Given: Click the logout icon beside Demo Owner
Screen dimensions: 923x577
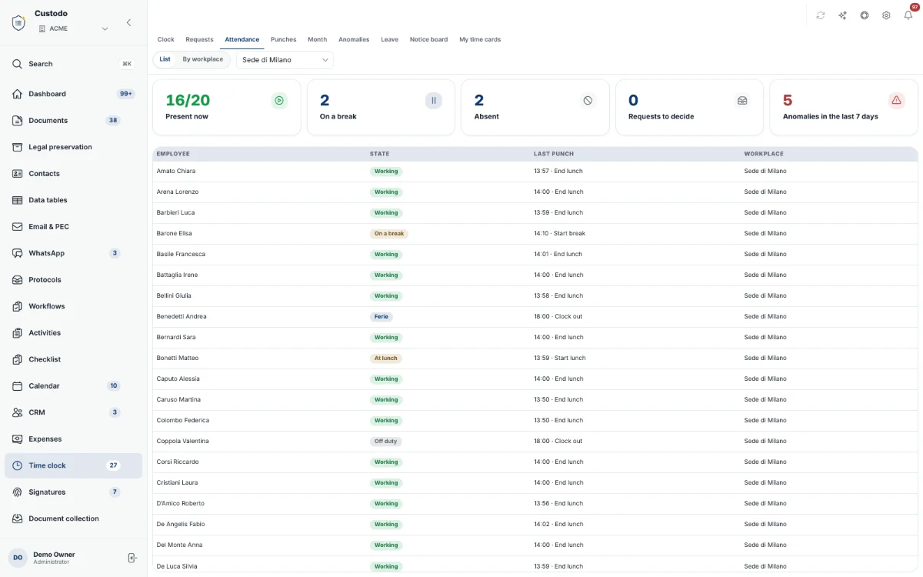Looking at the screenshot, I should point(132,558).
